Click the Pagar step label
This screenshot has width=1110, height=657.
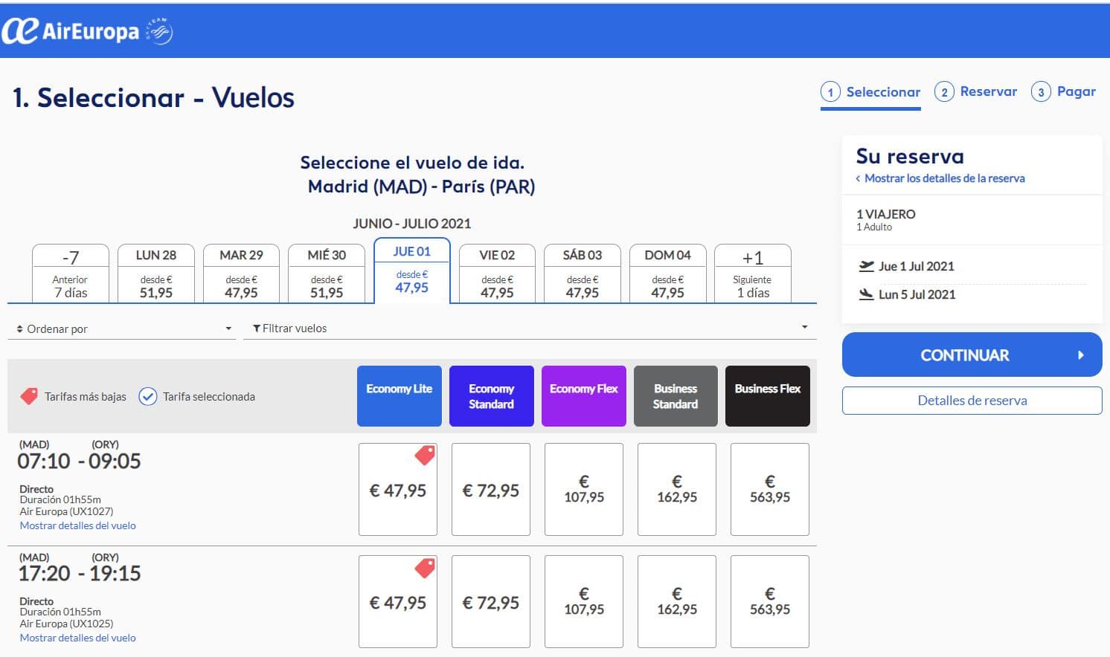tap(1077, 91)
